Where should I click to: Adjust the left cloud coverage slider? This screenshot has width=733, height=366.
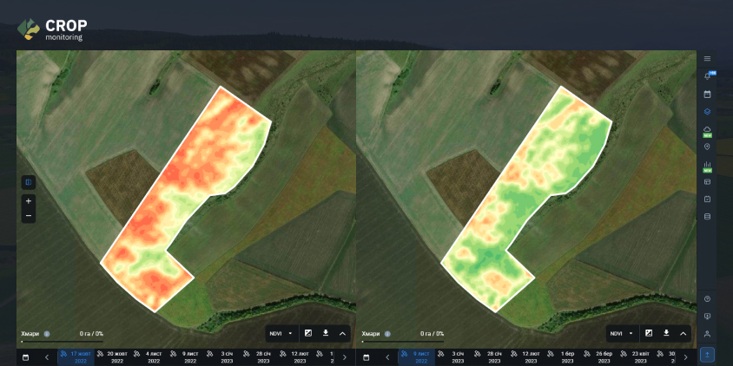(63, 341)
